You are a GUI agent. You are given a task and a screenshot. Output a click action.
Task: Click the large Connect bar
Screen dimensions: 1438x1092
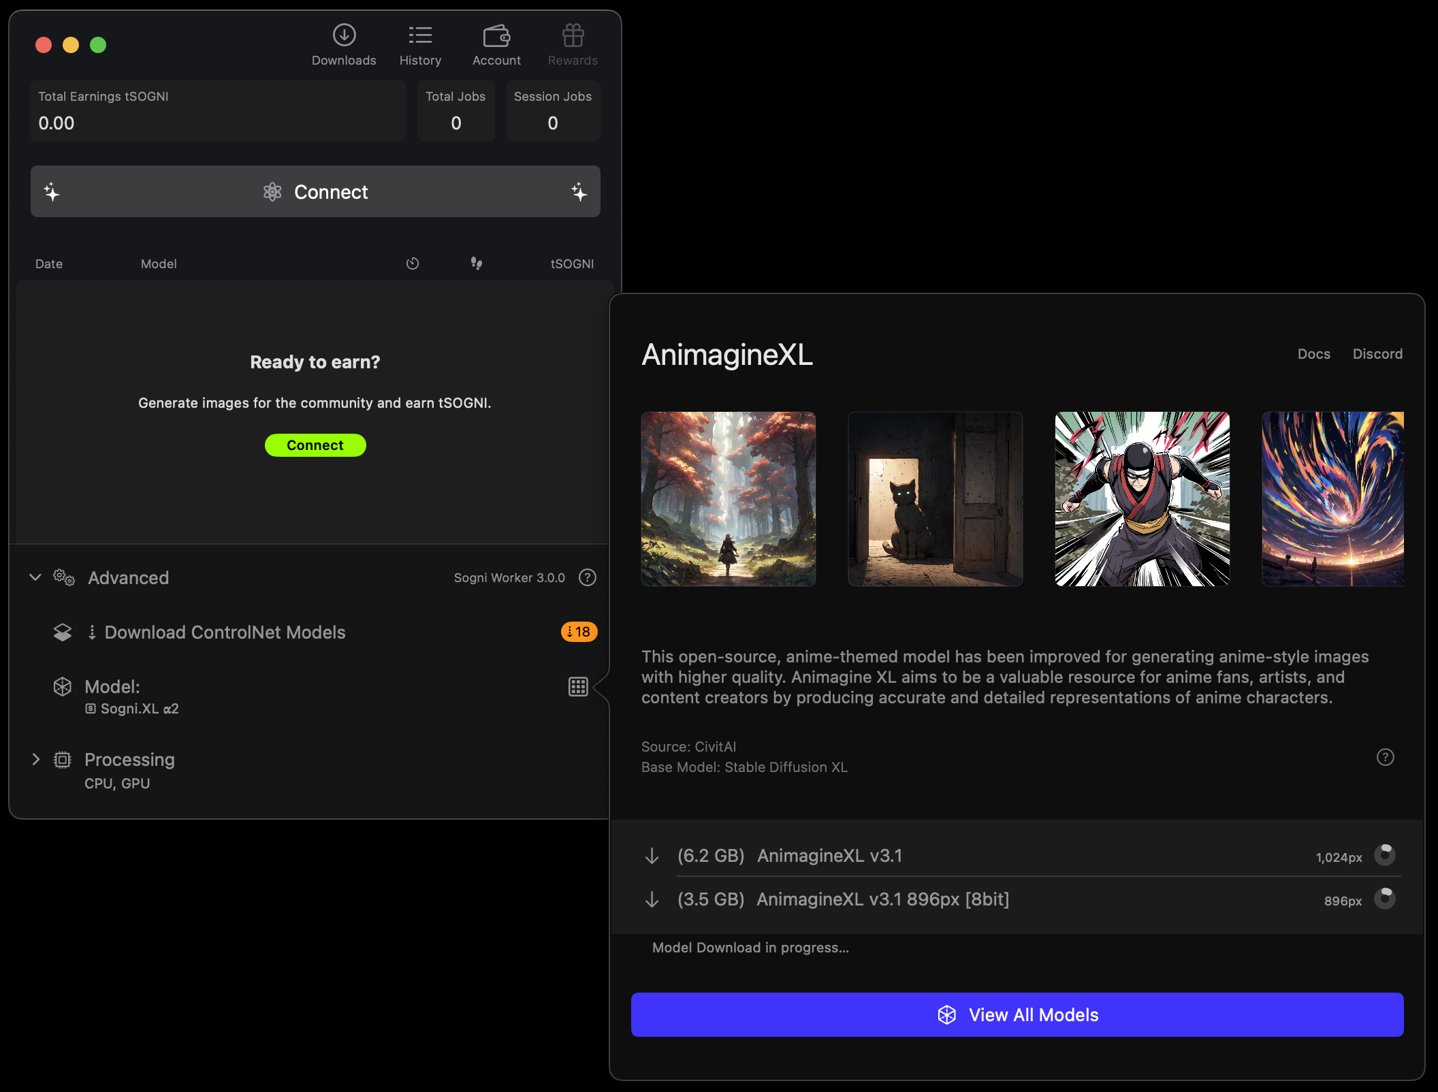315,192
